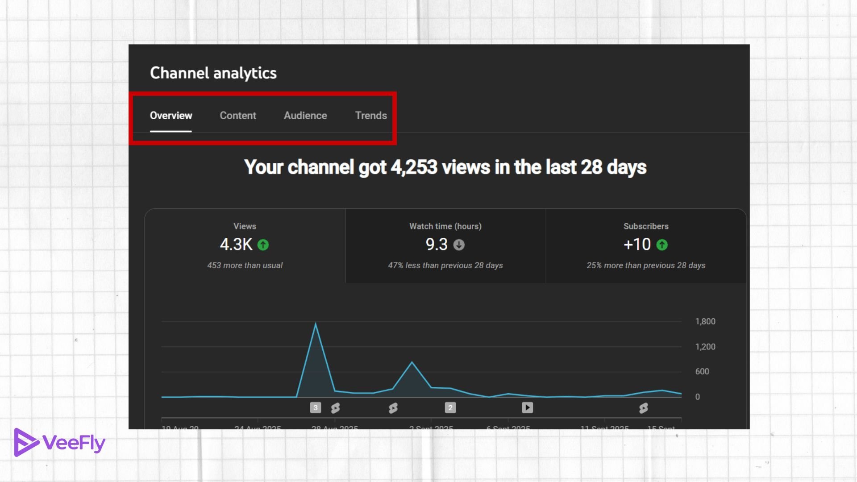The height and width of the screenshot is (482, 857).
Task: Click the video upload marker near 11 Sept
Action: [x=527, y=407]
